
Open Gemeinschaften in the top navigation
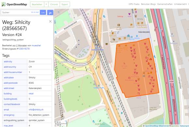coord(165,4)
